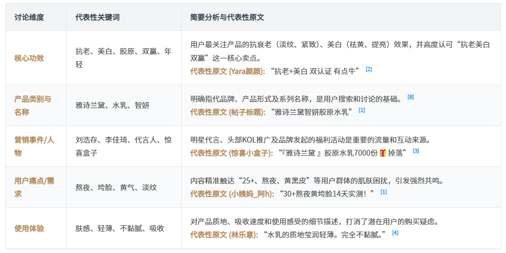Select the 使用体验 row label
This screenshot has height=253, width=506.
click(29, 228)
